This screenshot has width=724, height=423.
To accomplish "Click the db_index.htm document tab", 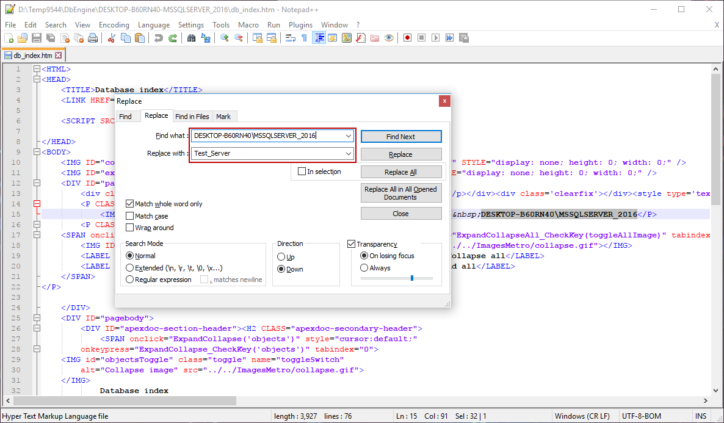I will coord(33,56).
